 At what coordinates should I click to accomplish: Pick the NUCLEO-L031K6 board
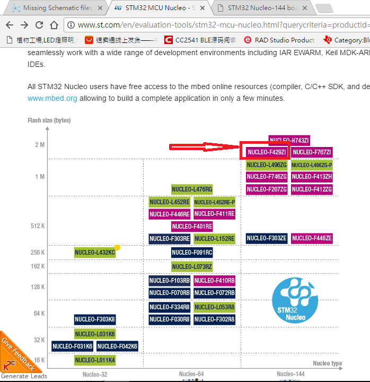click(x=95, y=334)
